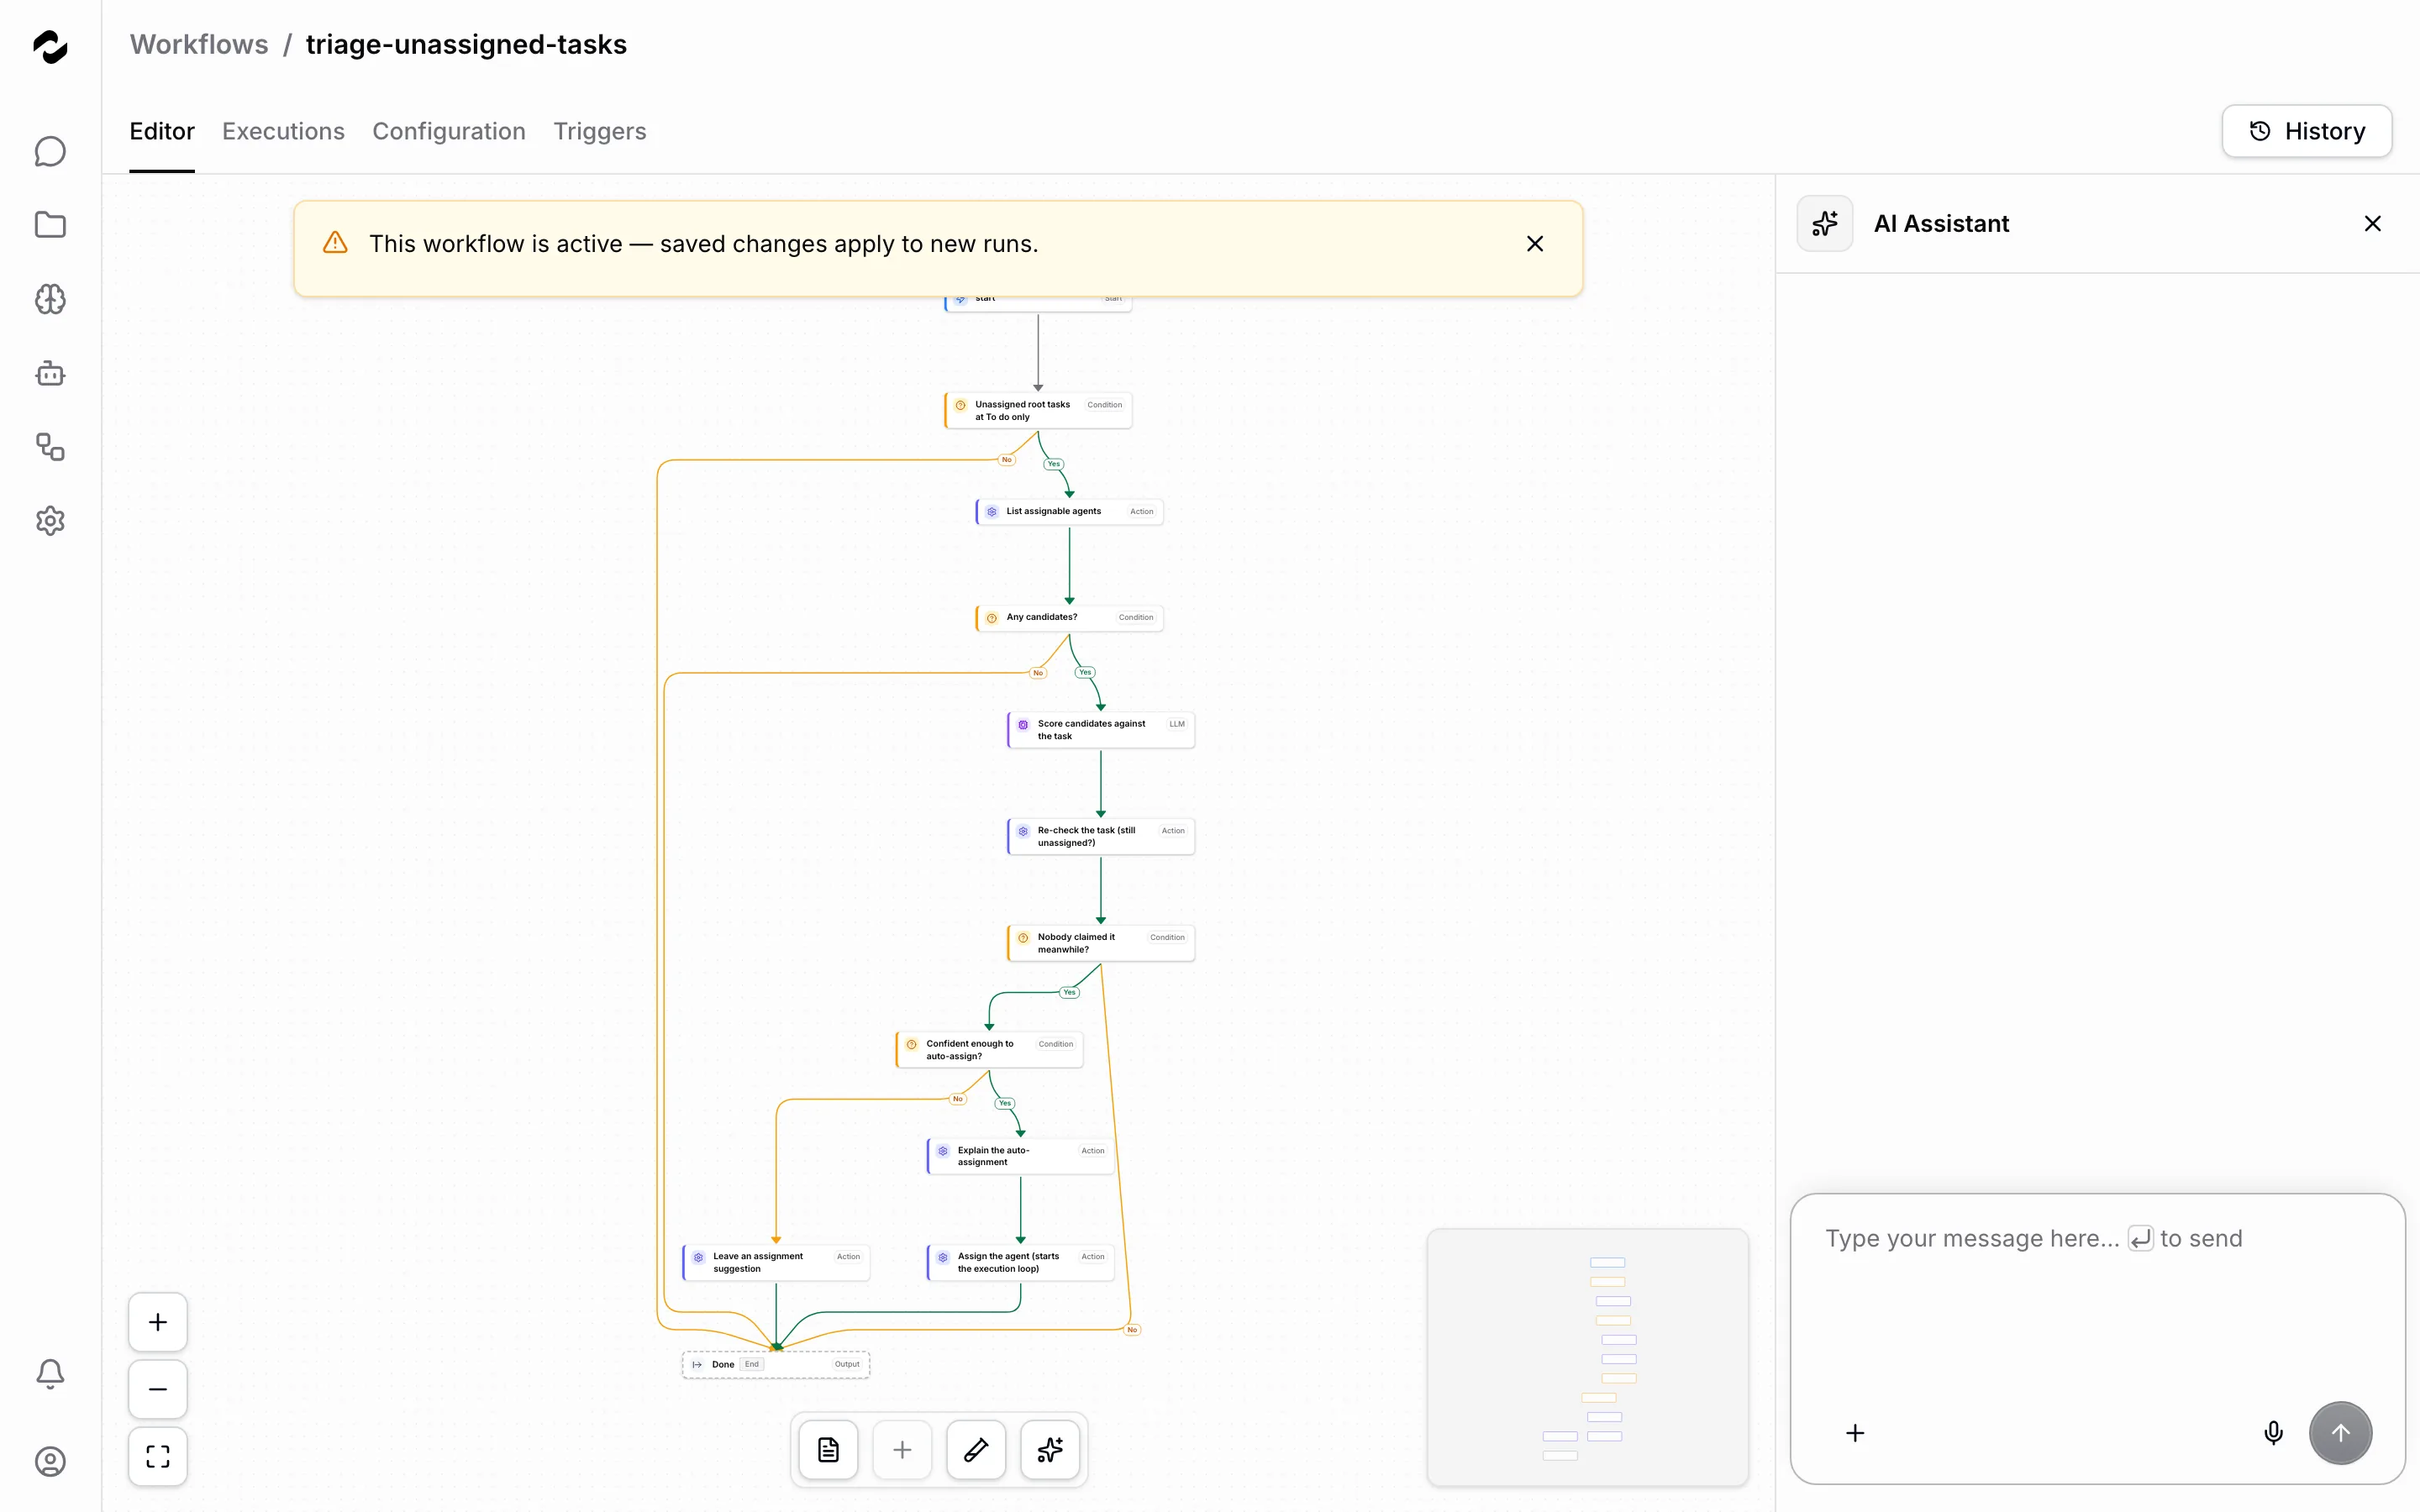Image resolution: width=2420 pixels, height=1512 pixels.
Task: Select the Nobody claimed it meanwhile? node
Action: coord(1101,944)
